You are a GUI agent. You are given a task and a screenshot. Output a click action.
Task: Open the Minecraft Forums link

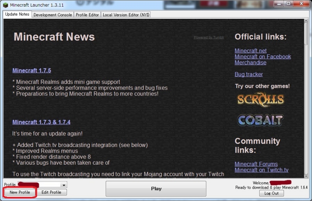[x=256, y=164]
